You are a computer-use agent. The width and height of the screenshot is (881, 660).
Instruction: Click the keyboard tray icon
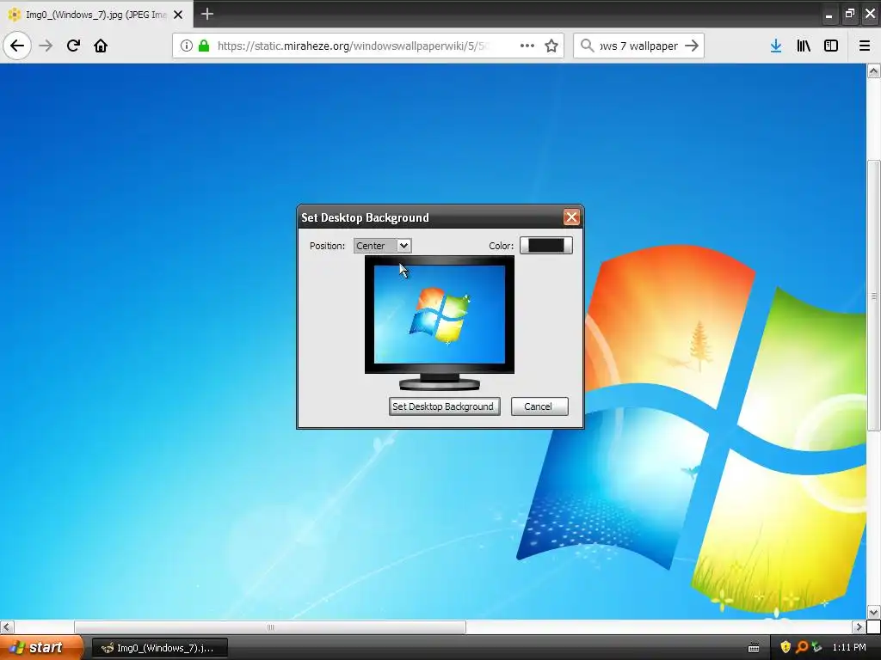point(754,648)
